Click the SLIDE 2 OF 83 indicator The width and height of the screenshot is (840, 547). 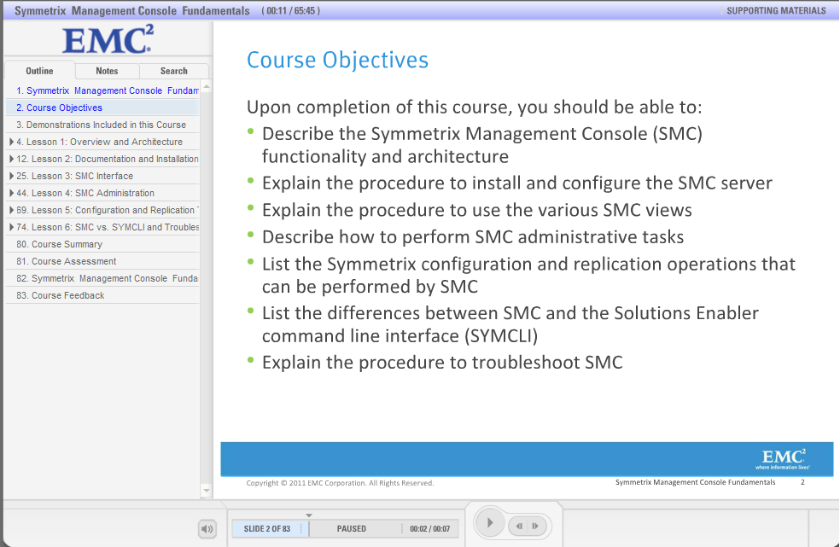coord(267,529)
